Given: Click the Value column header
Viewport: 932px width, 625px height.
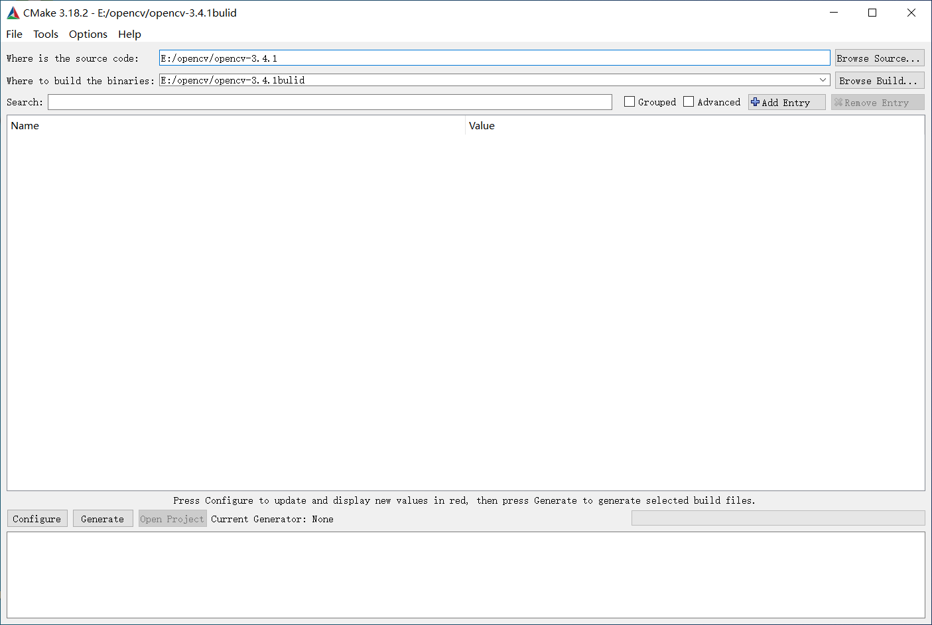Looking at the screenshot, I should click(x=695, y=126).
